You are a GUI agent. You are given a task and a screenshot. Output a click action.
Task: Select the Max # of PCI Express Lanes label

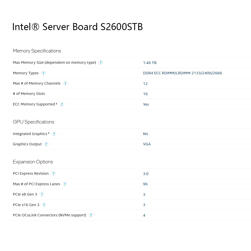click(36, 184)
